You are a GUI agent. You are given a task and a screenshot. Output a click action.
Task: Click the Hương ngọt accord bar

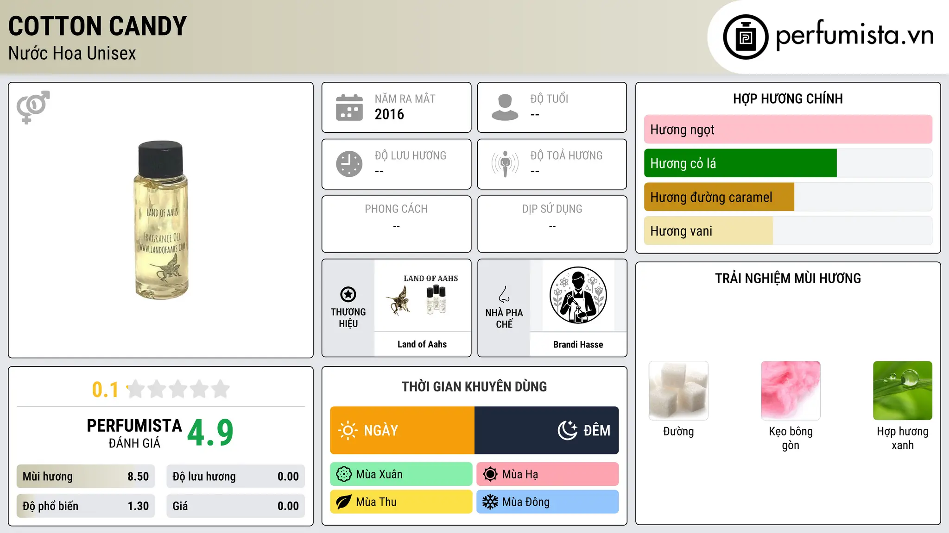click(788, 130)
